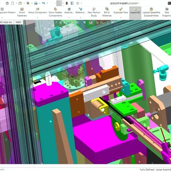
Task: Click the Smart Fasteners tool
Action: pyautogui.click(x=22, y=12)
